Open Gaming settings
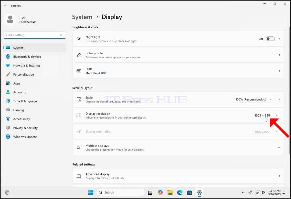 [35, 110]
